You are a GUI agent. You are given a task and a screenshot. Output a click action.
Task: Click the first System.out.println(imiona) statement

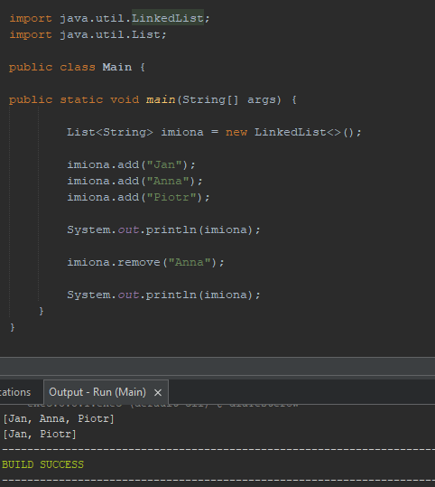[163, 229]
